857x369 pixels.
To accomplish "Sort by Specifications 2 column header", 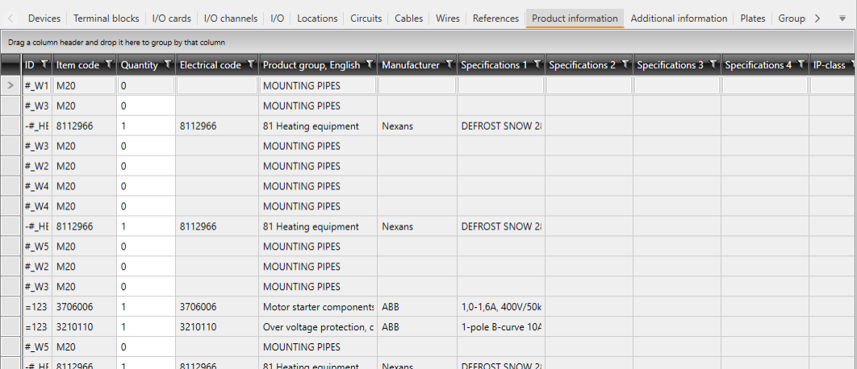I will 582,64.
